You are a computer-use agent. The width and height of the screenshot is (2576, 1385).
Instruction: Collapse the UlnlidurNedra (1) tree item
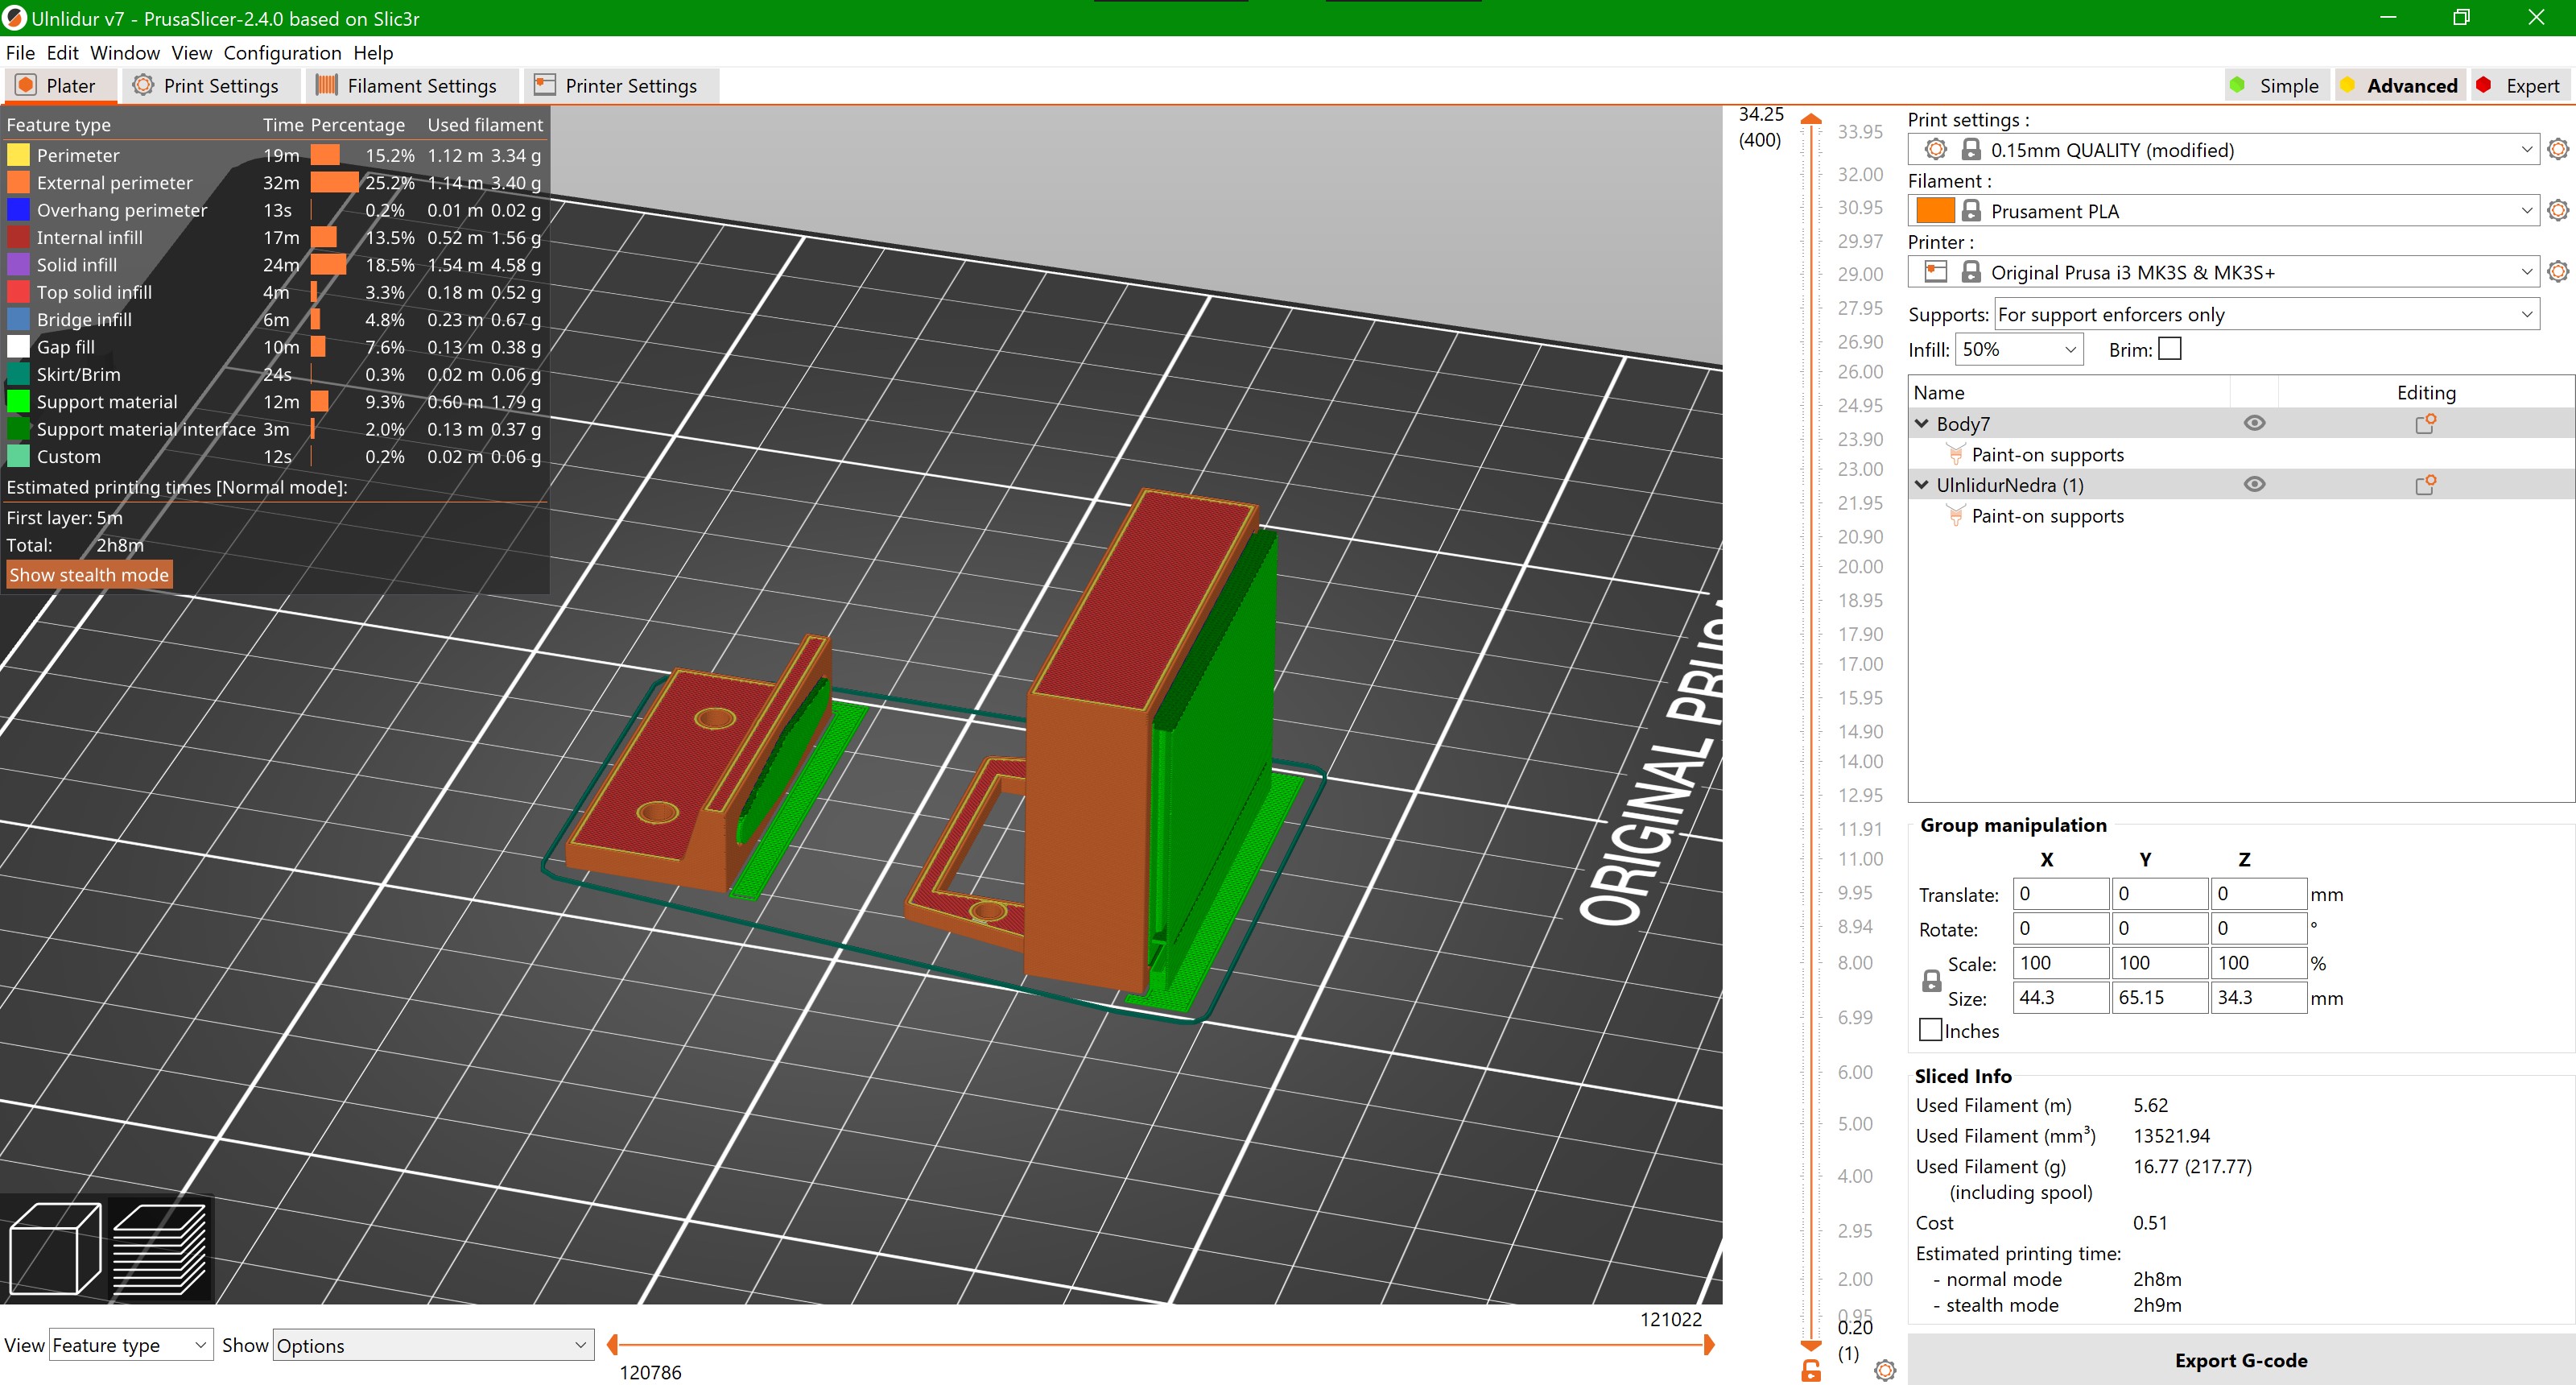[1921, 484]
